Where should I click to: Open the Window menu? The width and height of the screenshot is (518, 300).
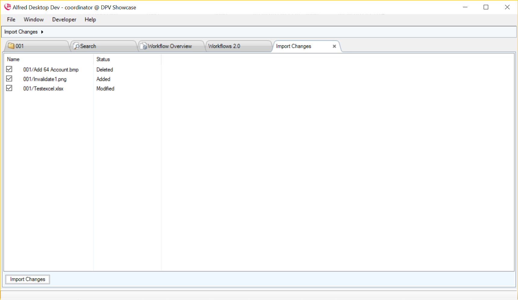coord(34,20)
